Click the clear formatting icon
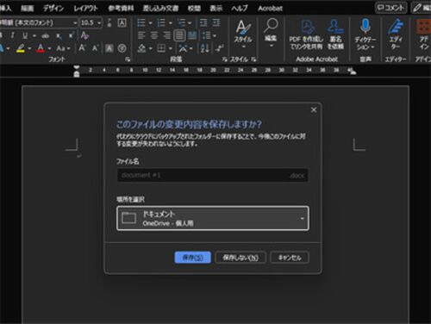431x324 pixels. tap(84, 35)
